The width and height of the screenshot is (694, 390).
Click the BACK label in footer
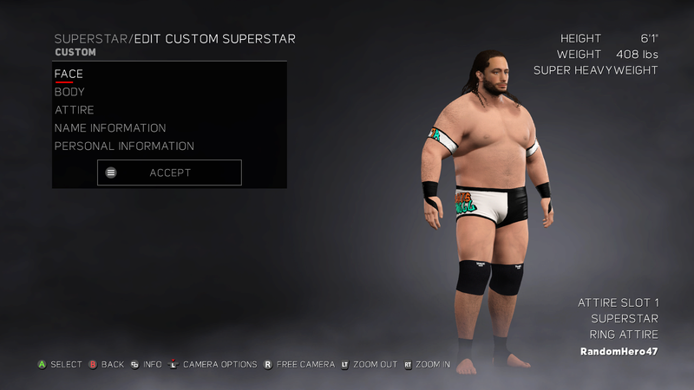coord(113,364)
